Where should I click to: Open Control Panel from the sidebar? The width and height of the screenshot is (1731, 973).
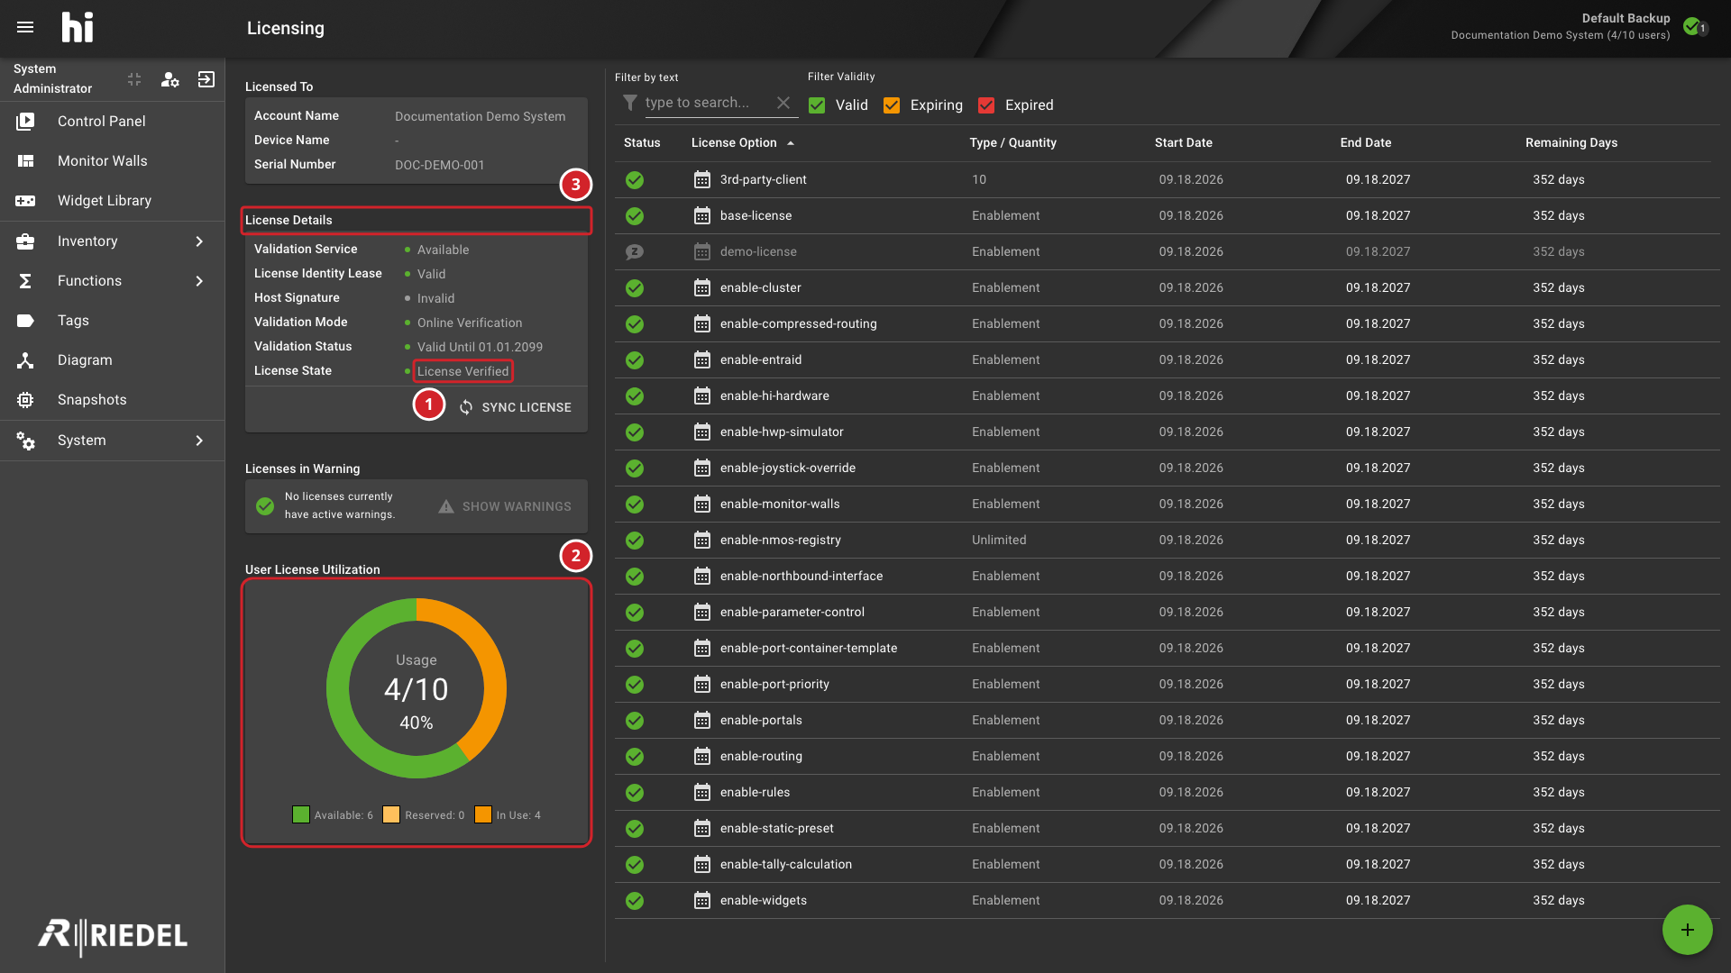coord(112,121)
